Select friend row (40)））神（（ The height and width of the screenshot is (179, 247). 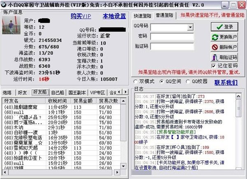pos(61,153)
